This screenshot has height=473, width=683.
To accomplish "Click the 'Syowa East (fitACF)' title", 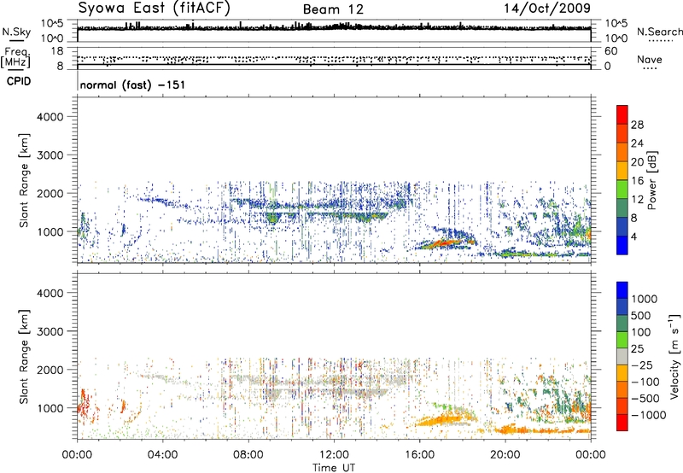I will (154, 8).
